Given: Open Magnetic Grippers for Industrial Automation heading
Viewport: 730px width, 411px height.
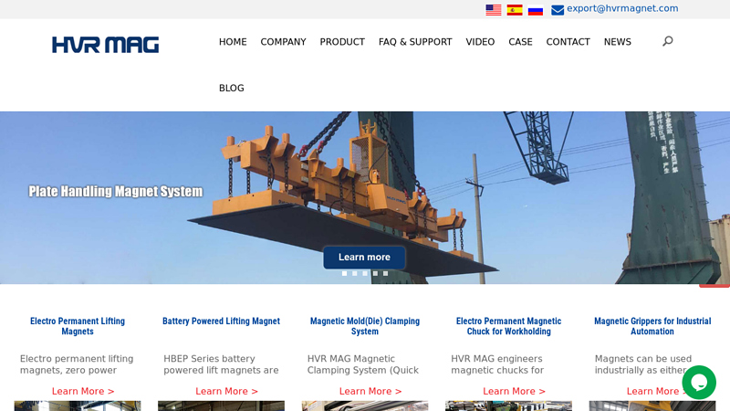Looking at the screenshot, I should [652, 326].
